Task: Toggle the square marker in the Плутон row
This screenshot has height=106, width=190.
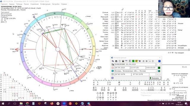Action: pyautogui.click(x=116, y=32)
